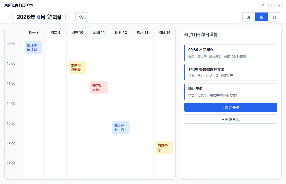Select column header 周五 12
The image size is (286, 184).
pyautogui.click(x=121, y=32)
